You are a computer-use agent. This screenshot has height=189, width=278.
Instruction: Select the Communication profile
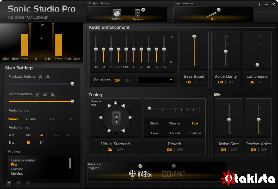click(24, 160)
